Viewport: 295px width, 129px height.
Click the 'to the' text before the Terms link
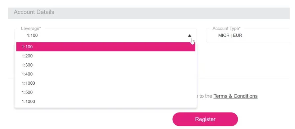206,96
